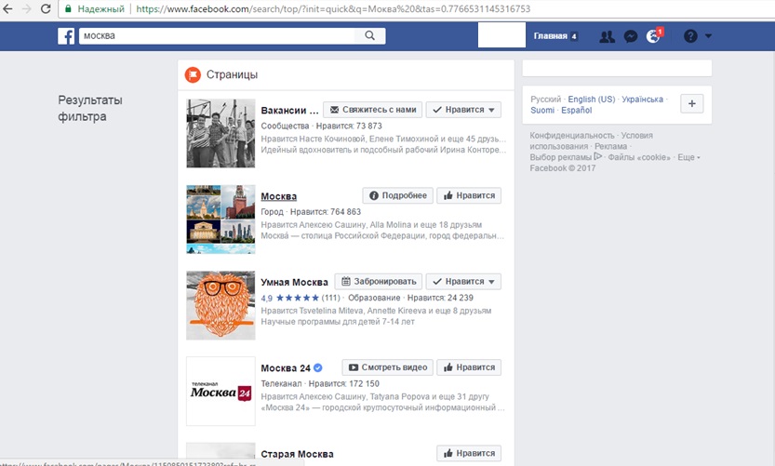Open the help question mark icon
Viewport: 775px width, 466px height.
[x=690, y=36]
